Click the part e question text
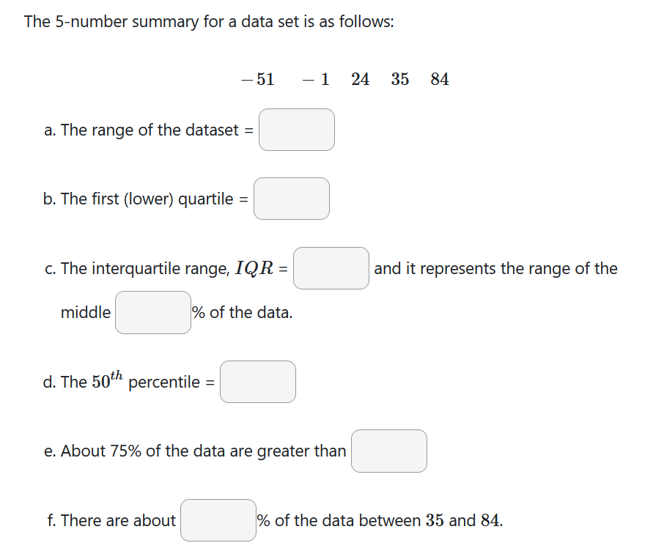 pos(194,451)
